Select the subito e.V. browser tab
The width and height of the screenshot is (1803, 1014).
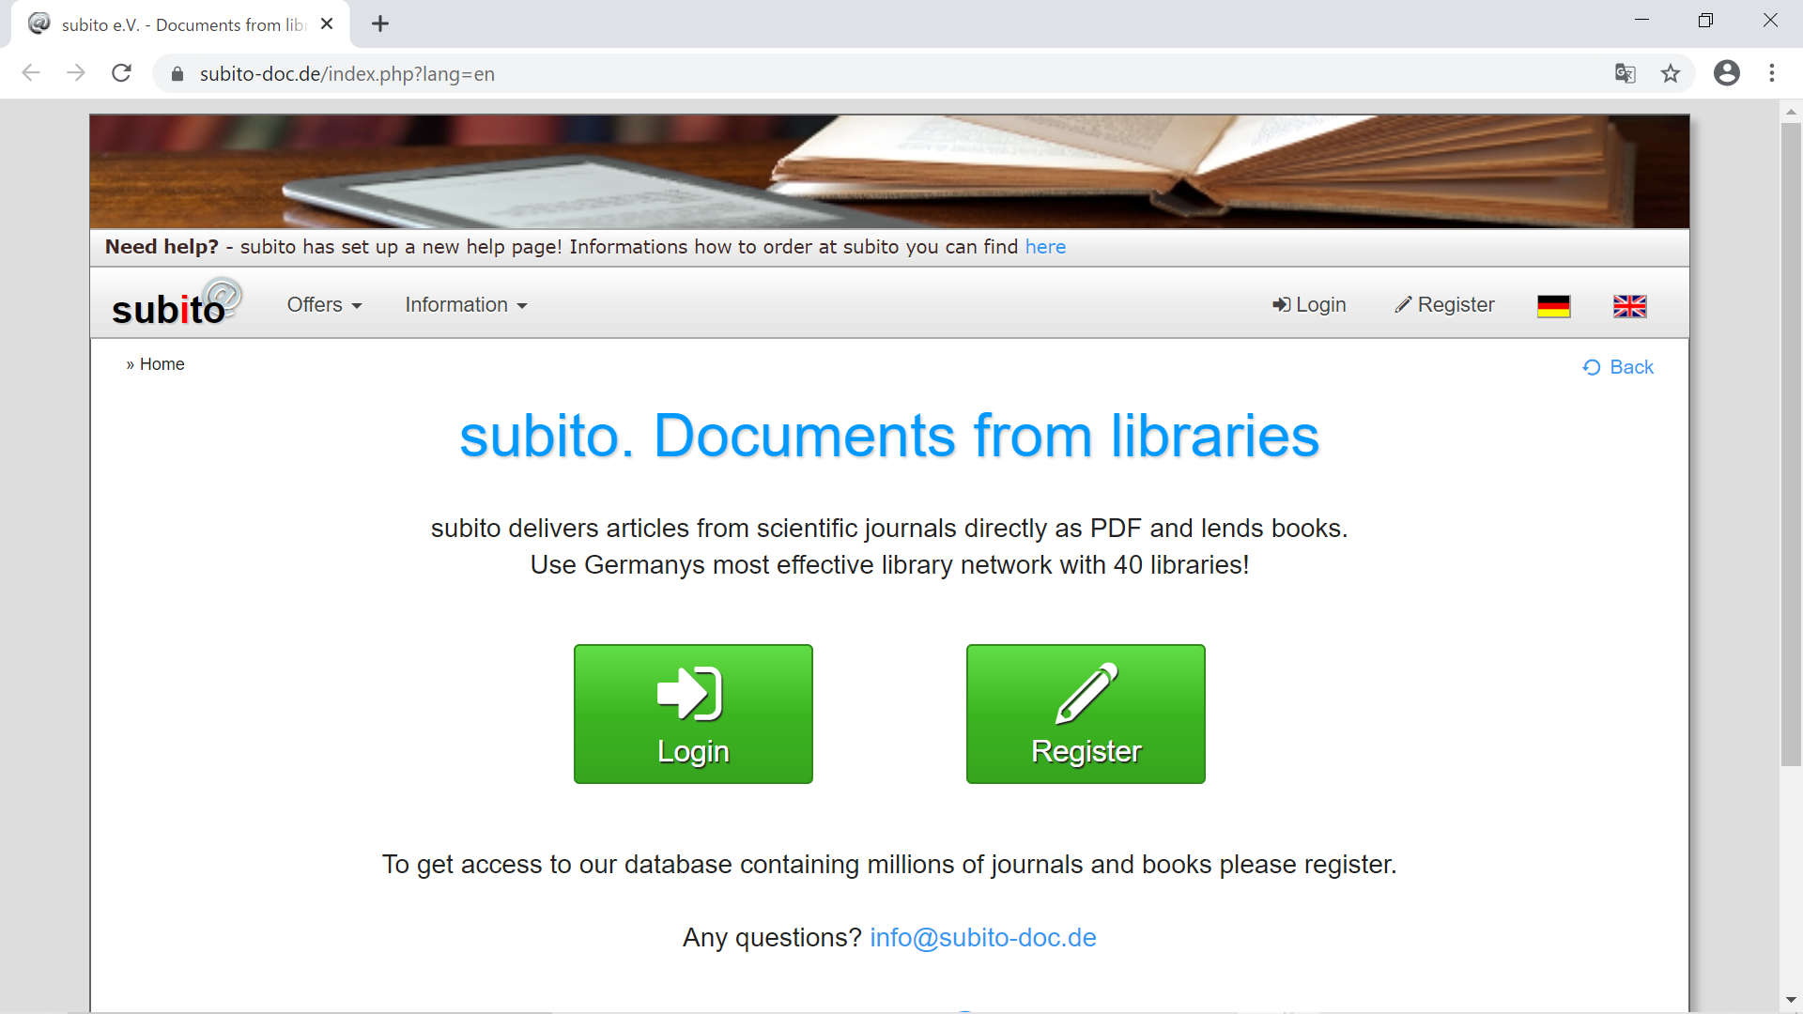180,24
